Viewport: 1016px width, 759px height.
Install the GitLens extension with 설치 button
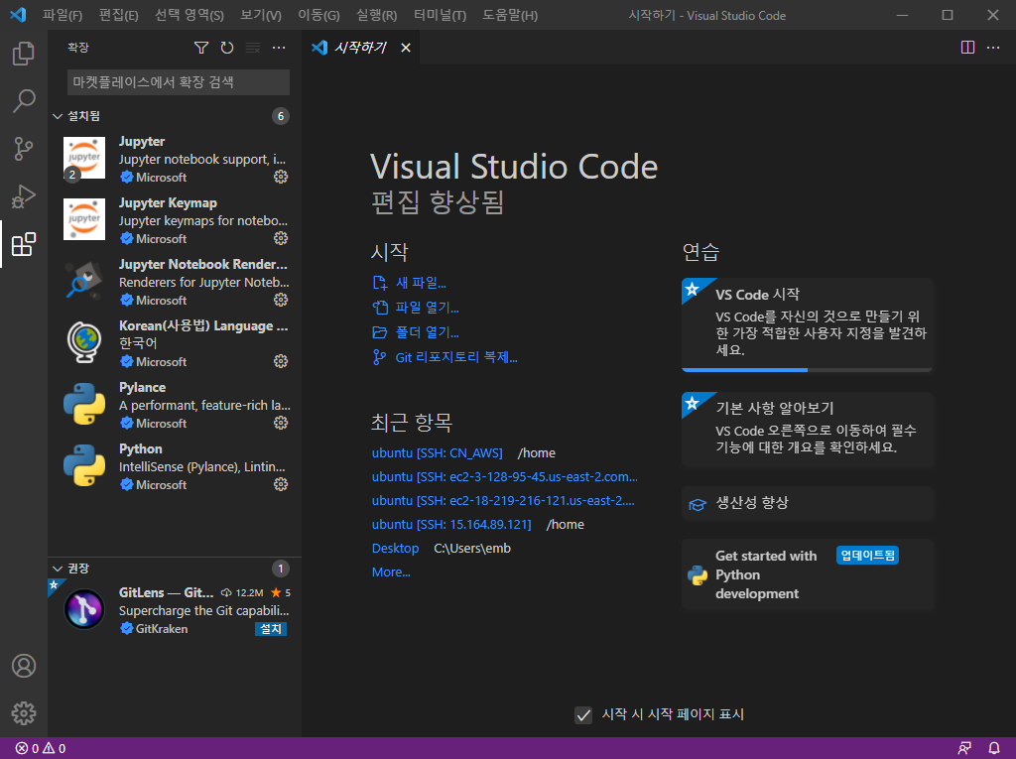271,629
